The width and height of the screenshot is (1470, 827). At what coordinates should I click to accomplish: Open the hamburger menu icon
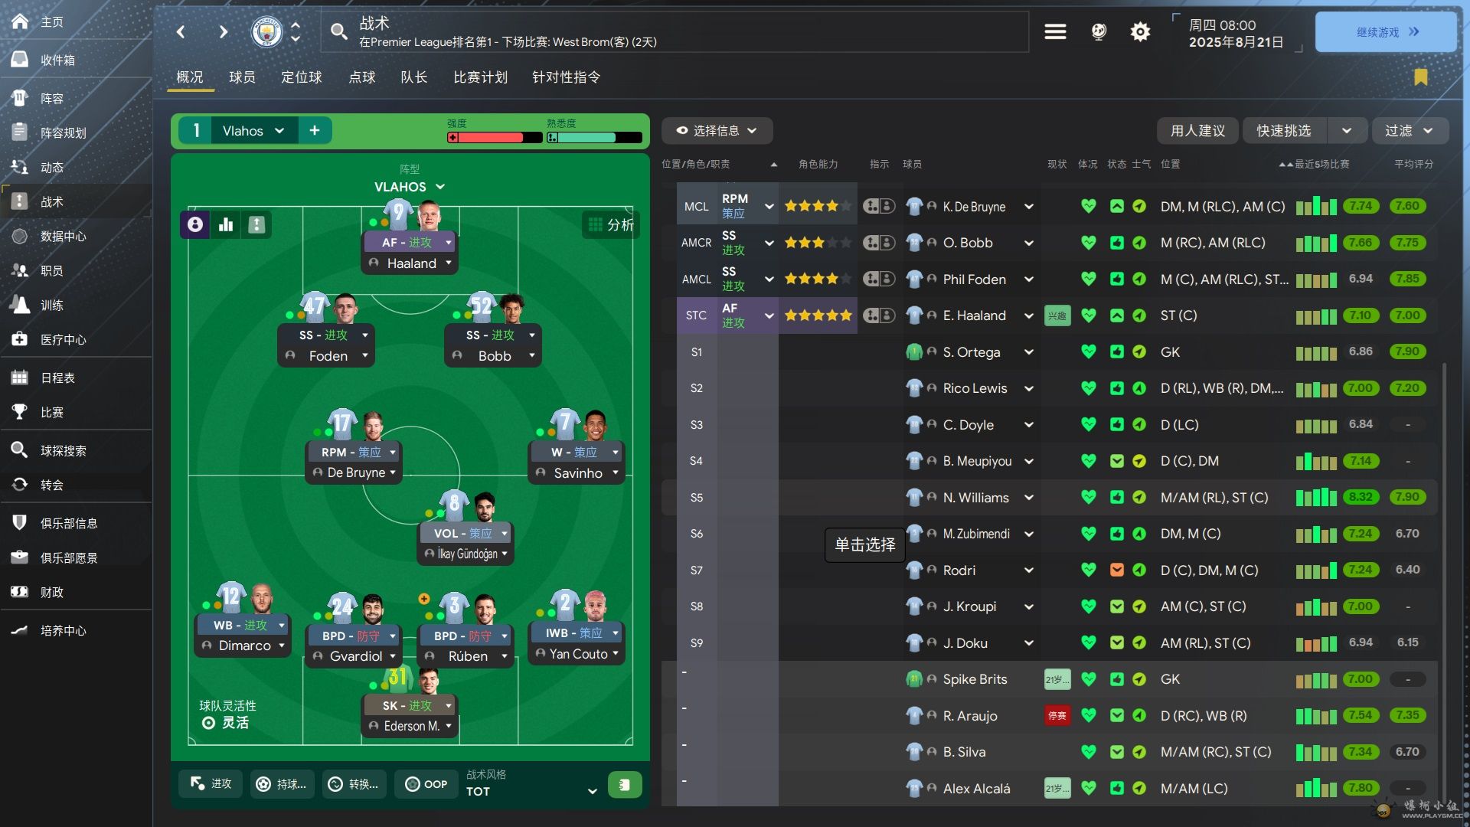tap(1055, 31)
